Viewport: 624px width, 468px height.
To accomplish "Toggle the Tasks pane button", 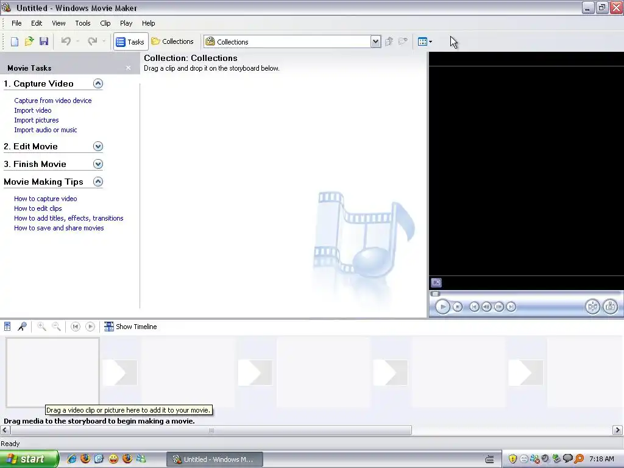I will tap(130, 41).
